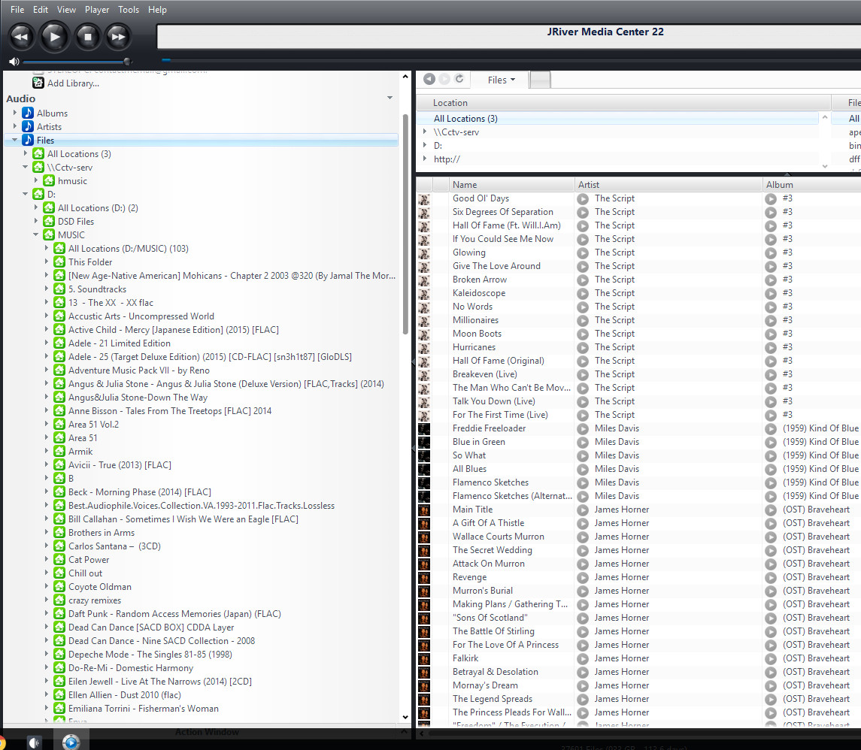Select the track Kaleidoscope
Screen dimensions: 861x750
click(479, 293)
